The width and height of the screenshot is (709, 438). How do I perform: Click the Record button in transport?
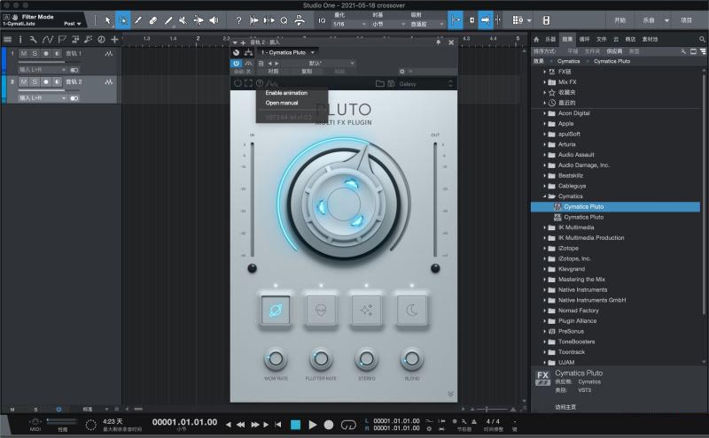(329, 425)
